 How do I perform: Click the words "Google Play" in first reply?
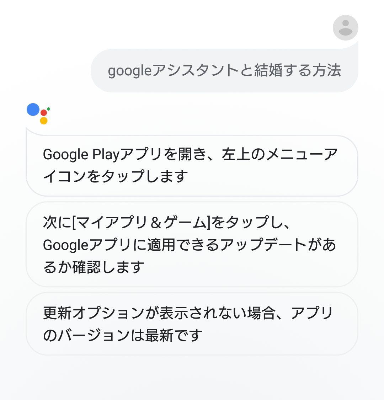[81, 155]
